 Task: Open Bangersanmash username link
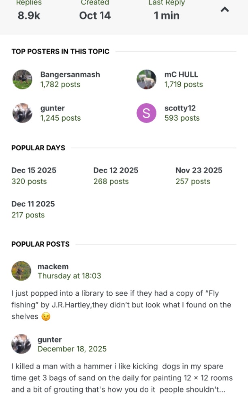(70, 75)
